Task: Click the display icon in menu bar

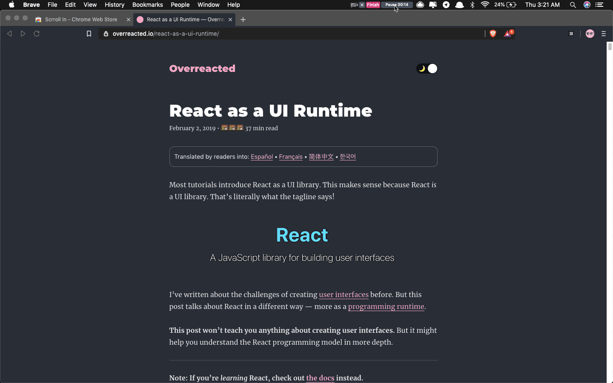Action: tap(433, 5)
